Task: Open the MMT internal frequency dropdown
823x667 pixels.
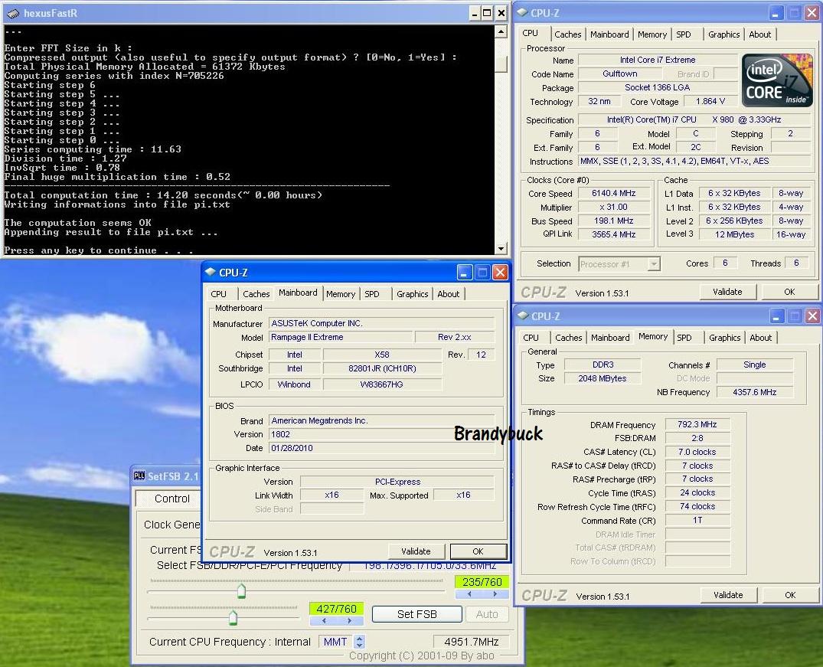Action: pos(360,642)
